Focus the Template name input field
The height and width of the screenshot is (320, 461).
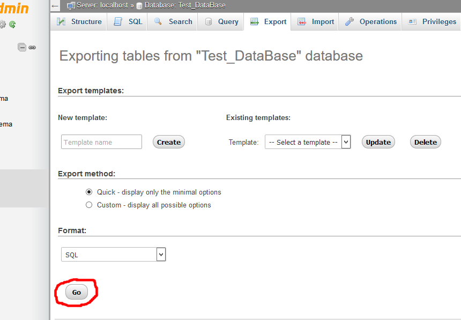click(x=101, y=142)
